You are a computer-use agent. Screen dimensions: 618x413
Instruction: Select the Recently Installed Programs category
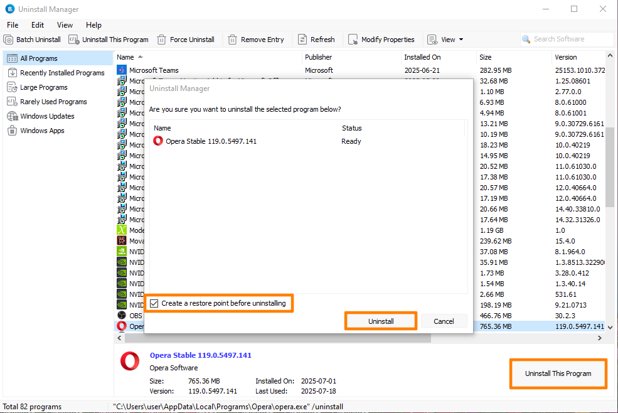61,73
